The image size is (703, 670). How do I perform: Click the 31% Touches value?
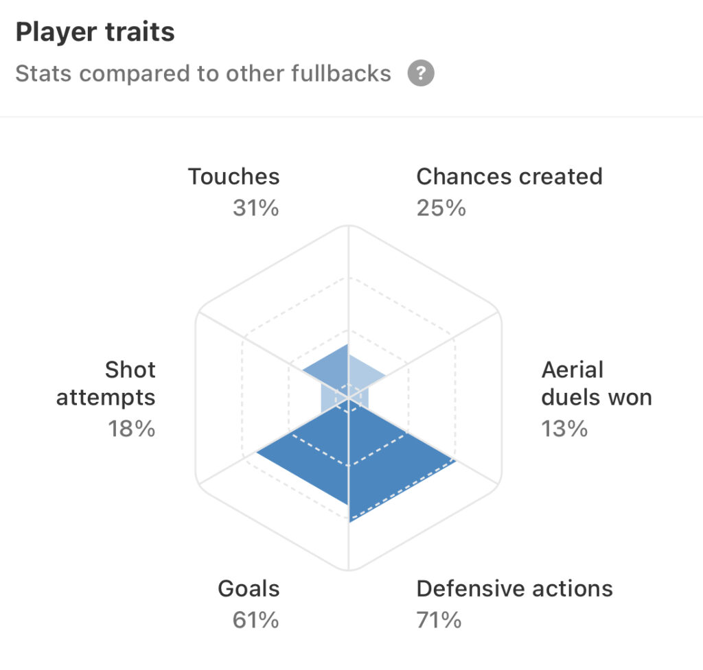255,208
